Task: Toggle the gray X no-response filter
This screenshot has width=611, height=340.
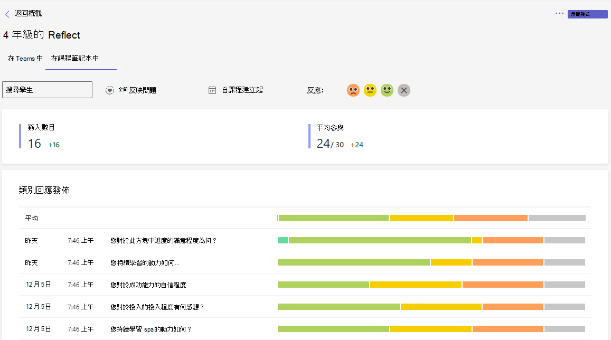Action: tap(403, 90)
